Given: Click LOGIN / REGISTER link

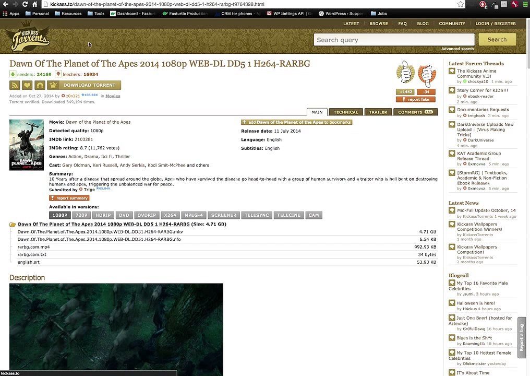Looking at the screenshot, I should pos(496,23).
